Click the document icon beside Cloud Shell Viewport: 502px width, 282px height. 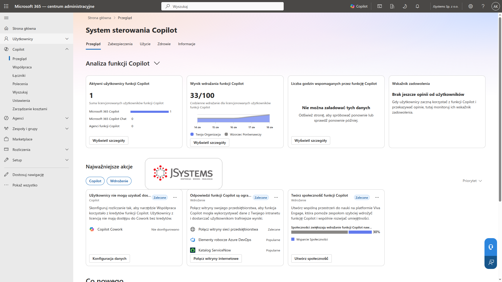[392, 6]
